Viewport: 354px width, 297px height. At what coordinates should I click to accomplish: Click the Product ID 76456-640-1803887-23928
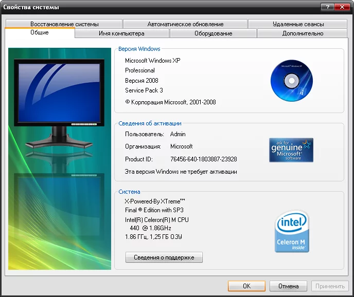203,159
